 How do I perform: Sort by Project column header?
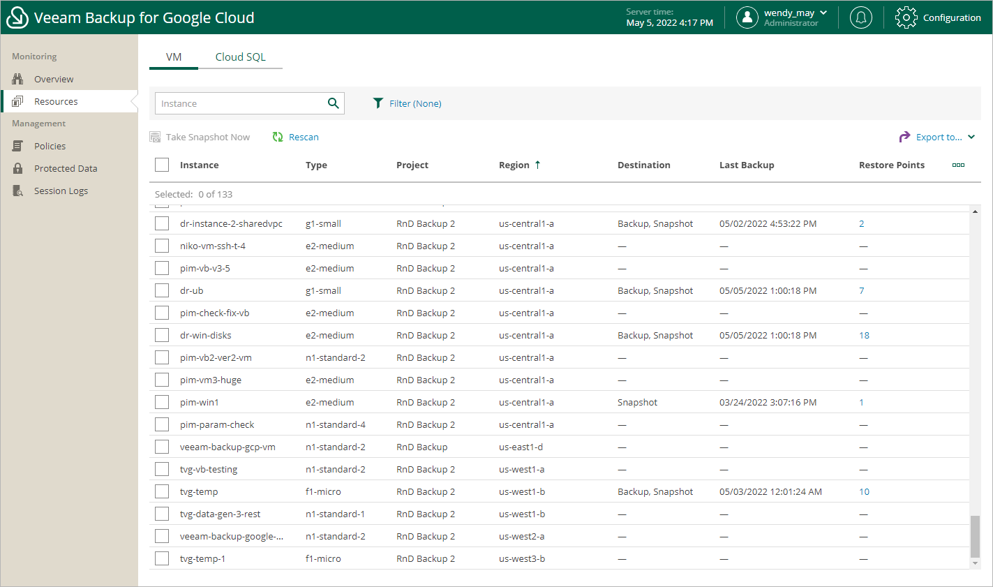tap(412, 165)
